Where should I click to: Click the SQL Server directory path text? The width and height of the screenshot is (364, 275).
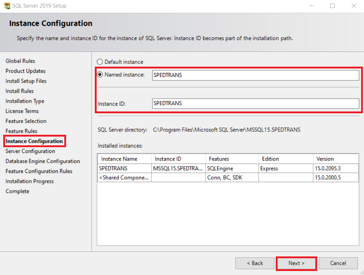click(227, 130)
